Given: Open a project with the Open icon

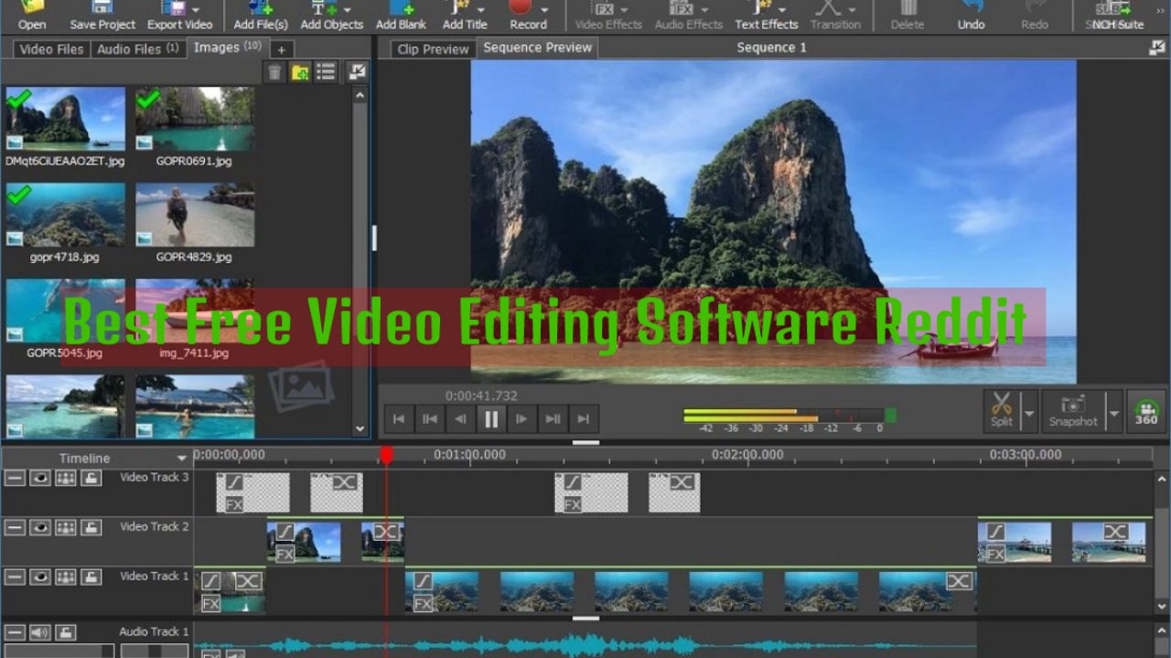Looking at the screenshot, I should (32, 15).
